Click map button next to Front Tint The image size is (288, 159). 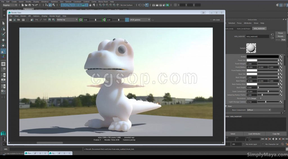(x=281, y=60)
